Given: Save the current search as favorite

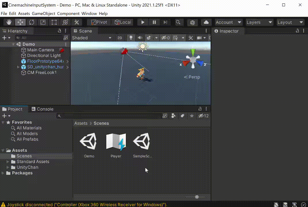Looking at the screenshot, I should [192, 116].
